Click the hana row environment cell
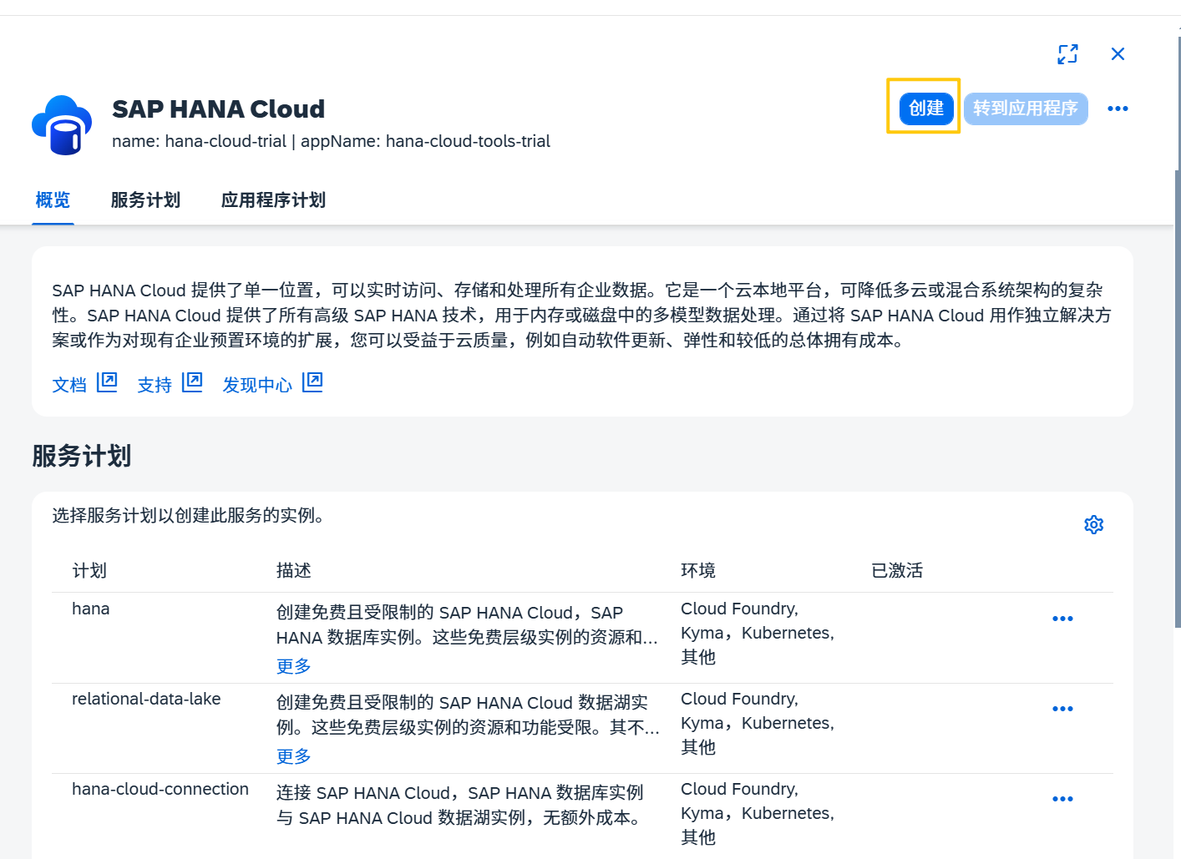The image size is (1181, 859). (x=758, y=633)
